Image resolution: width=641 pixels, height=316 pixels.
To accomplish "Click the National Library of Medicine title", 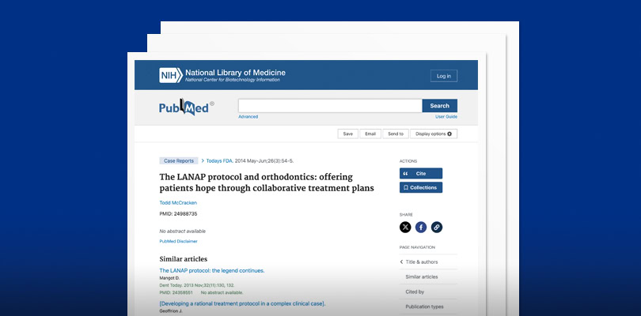I will 236,73.
